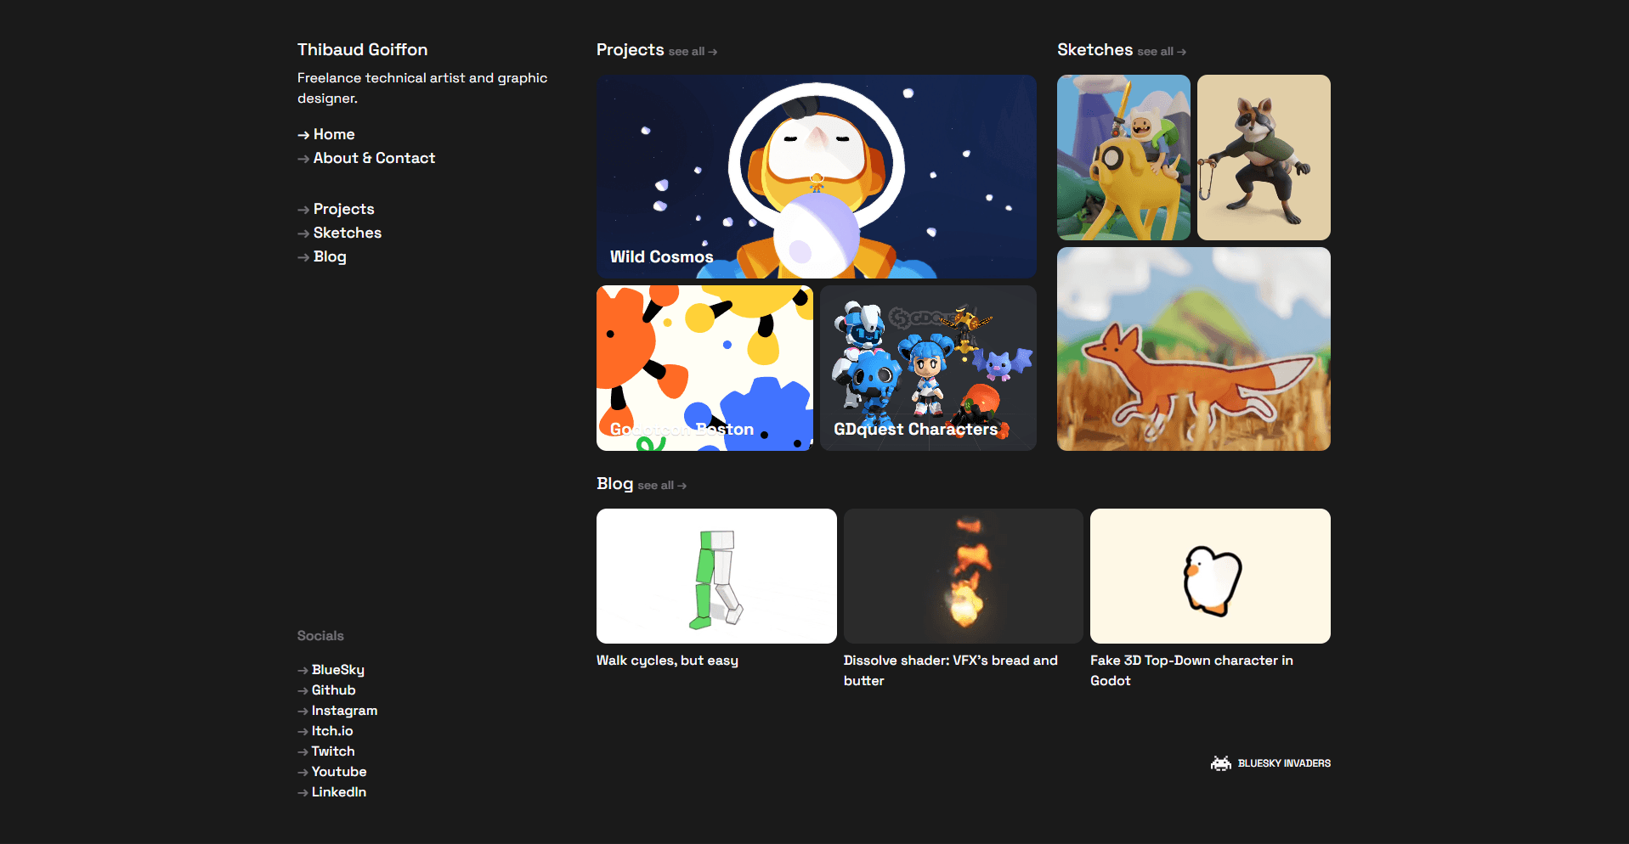1629x844 pixels.
Task: Open the Wild Cosmos project thumbnail
Action: (x=816, y=176)
